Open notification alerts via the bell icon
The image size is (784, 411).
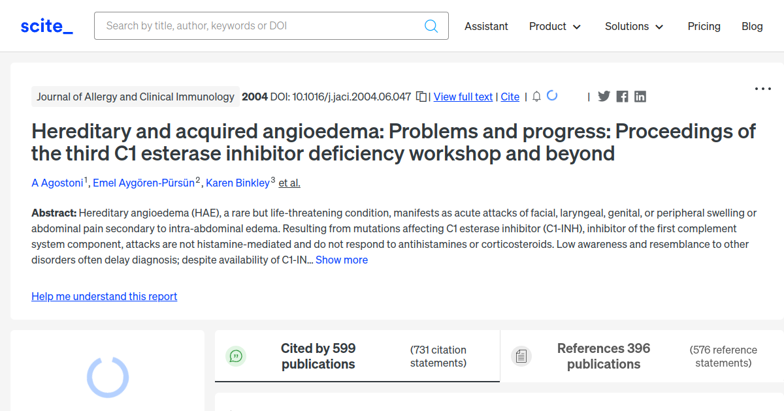(536, 96)
